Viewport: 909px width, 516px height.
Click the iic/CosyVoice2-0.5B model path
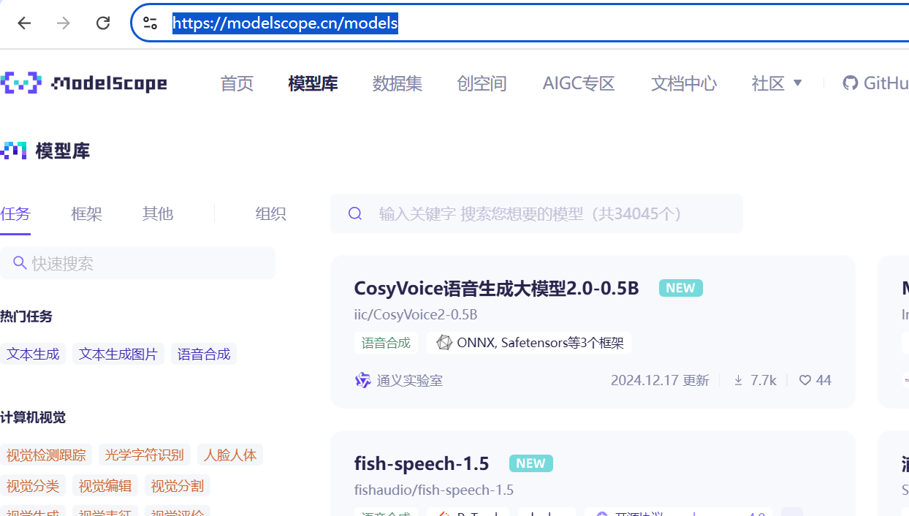[x=416, y=314]
